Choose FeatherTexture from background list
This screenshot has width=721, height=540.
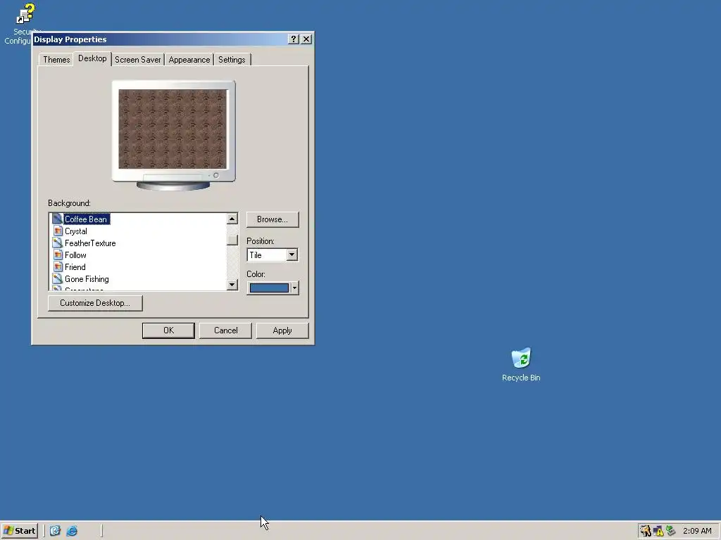tap(90, 243)
